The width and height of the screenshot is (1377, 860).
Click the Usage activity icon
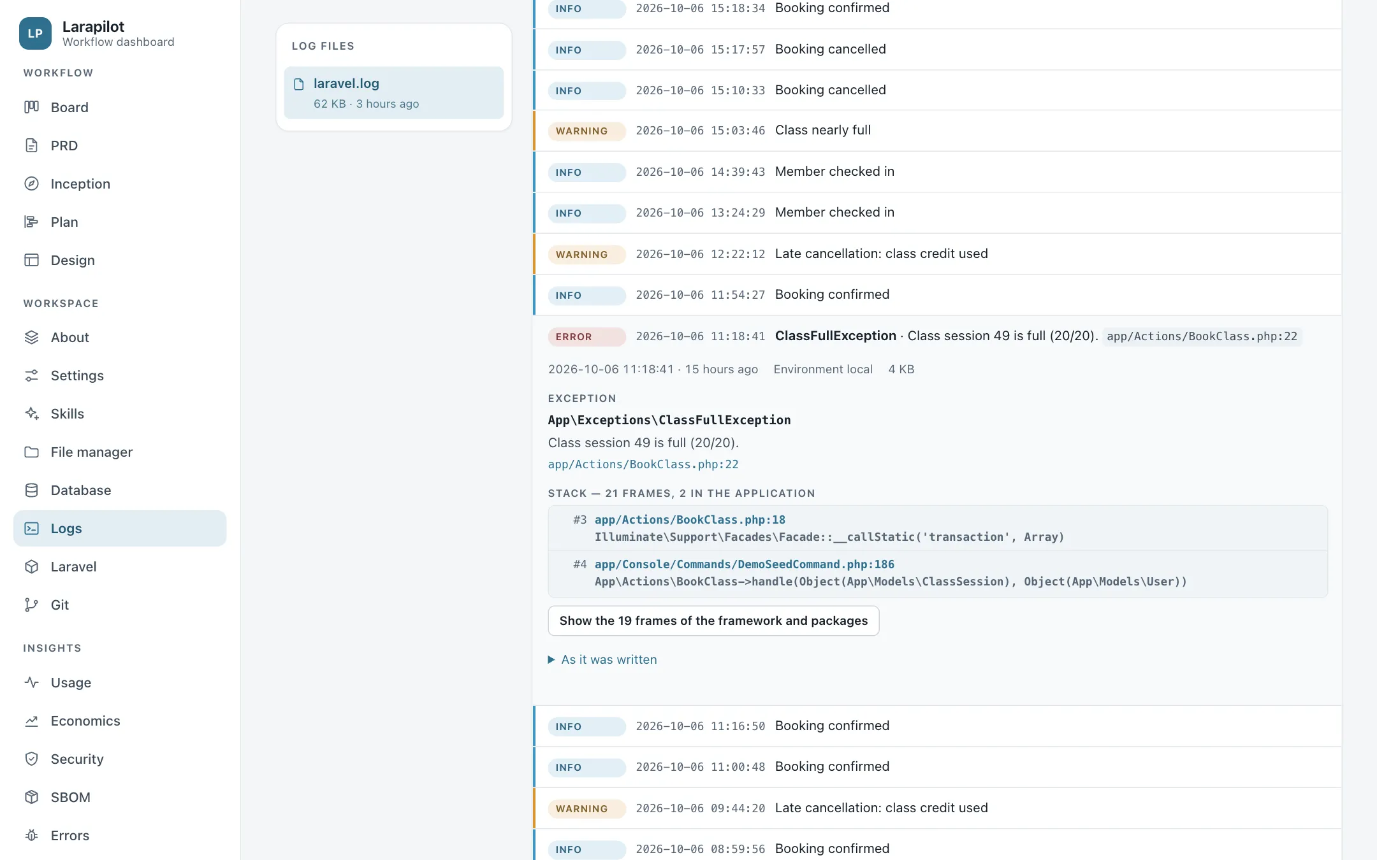pos(31,682)
